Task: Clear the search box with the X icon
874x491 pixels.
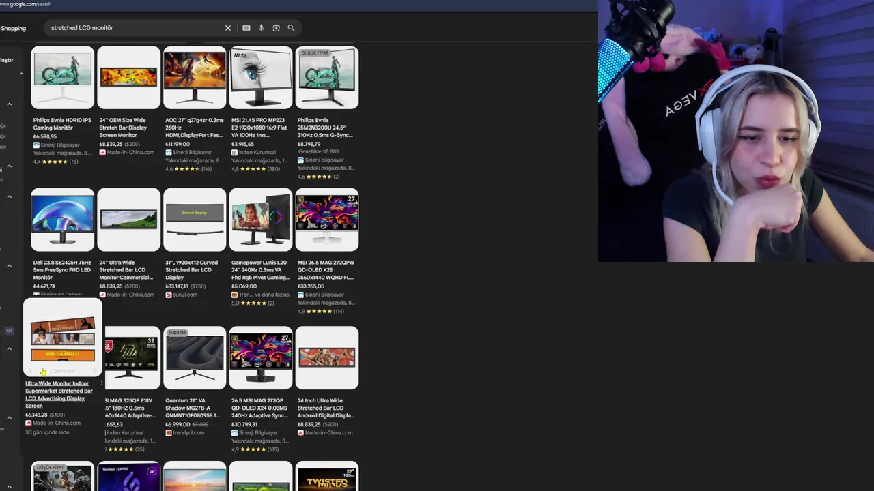Action: tap(228, 28)
